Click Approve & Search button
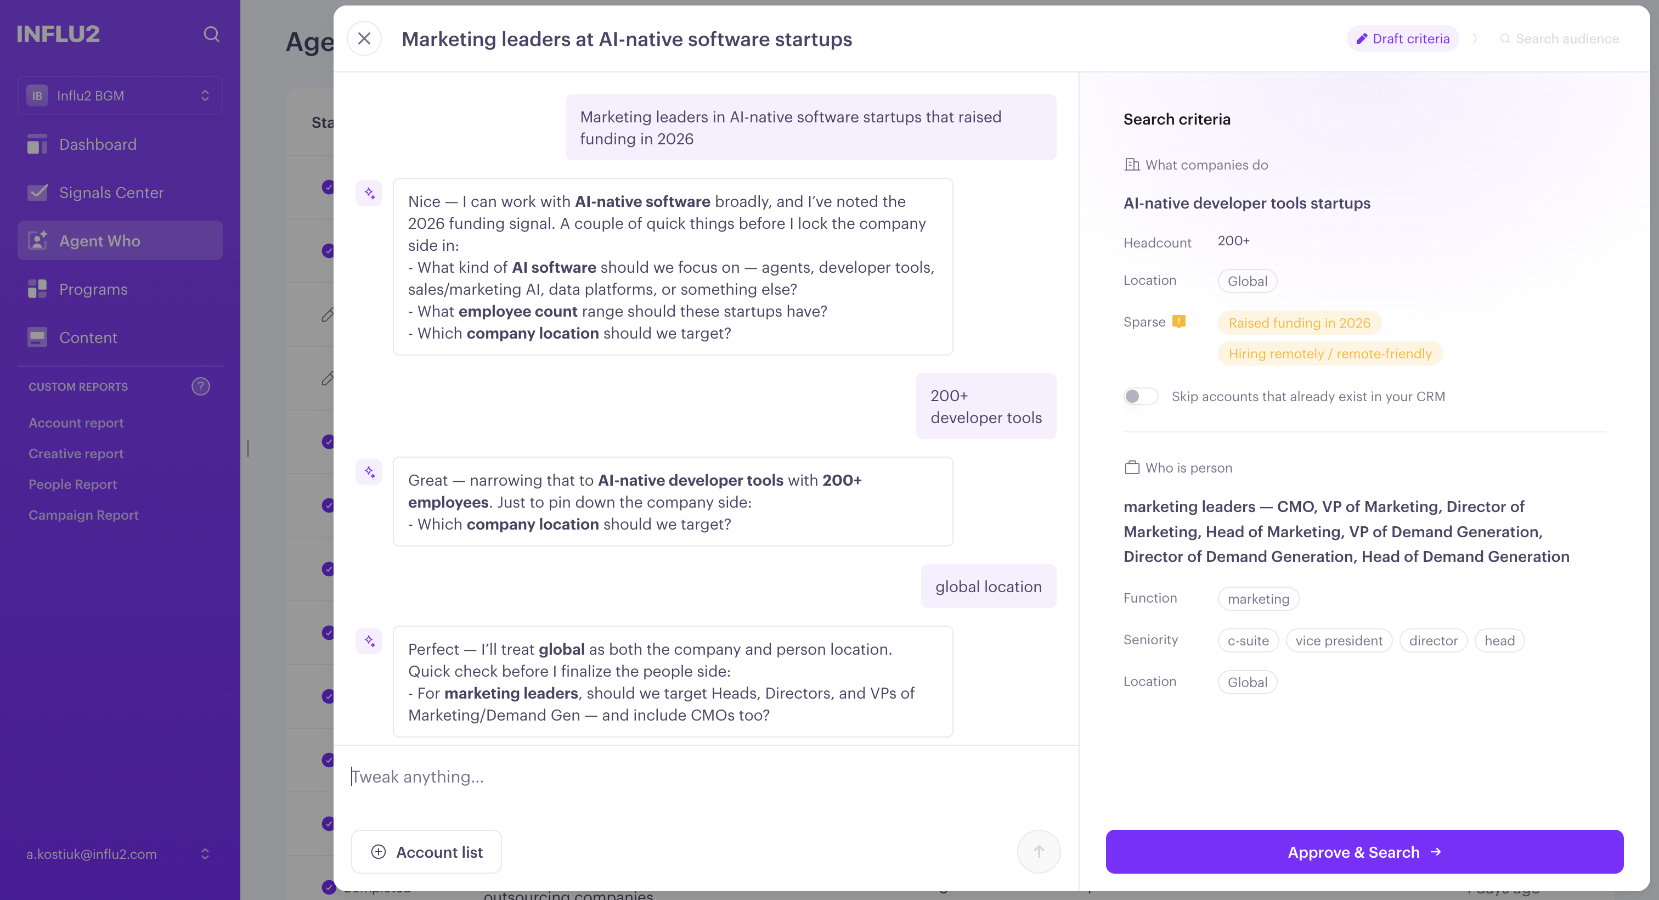Screen dimensions: 1659x900 1364,852
